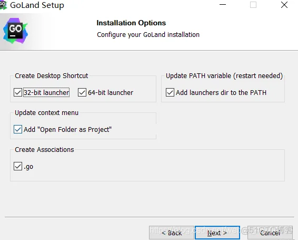Click the ".go" association label text
This screenshot has width=298, height=240.
[x=28, y=167]
